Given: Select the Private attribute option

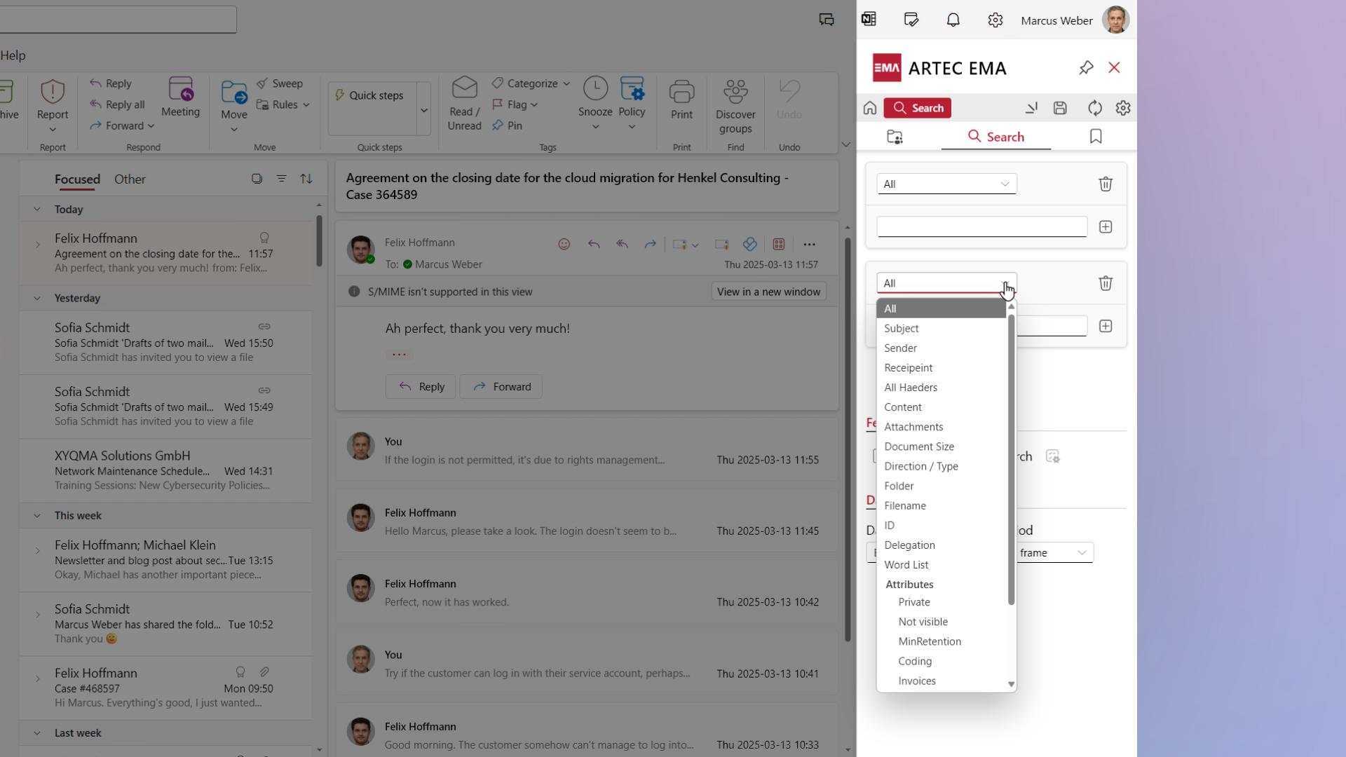Looking at the screenshot, I should [914, 602].
